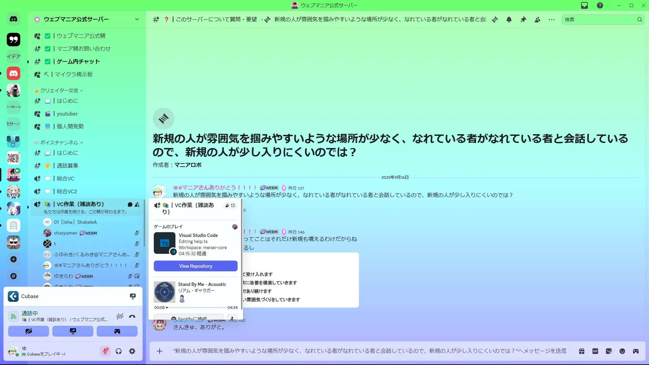Turn on camera in voice panel
This screenshot has height=365, width=649.
[29, 331]
